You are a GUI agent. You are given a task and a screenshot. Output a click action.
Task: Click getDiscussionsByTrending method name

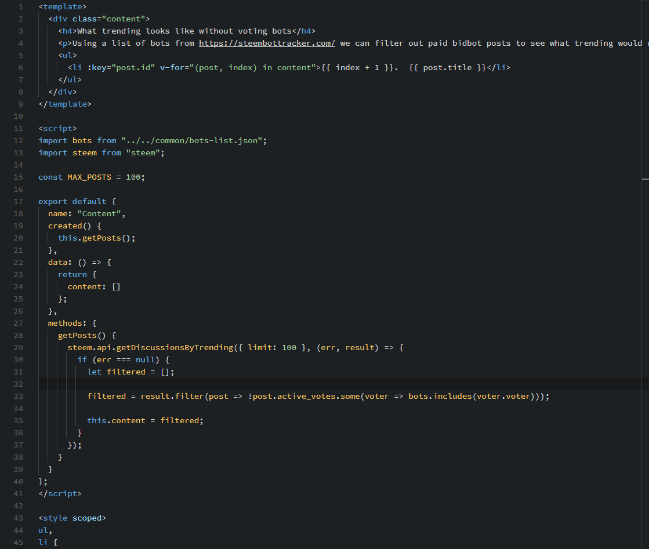[x=175, y=347]
